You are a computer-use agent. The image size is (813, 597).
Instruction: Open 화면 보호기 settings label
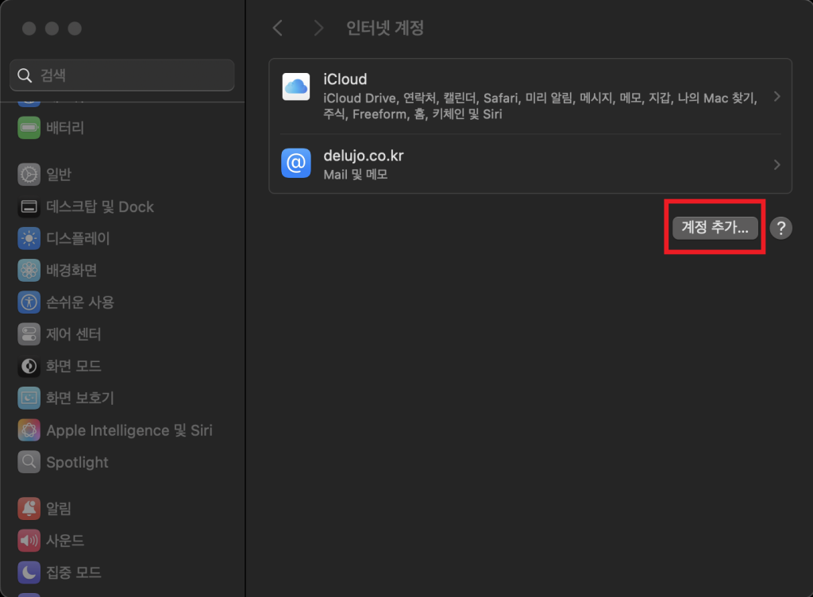tap(80, 398)
